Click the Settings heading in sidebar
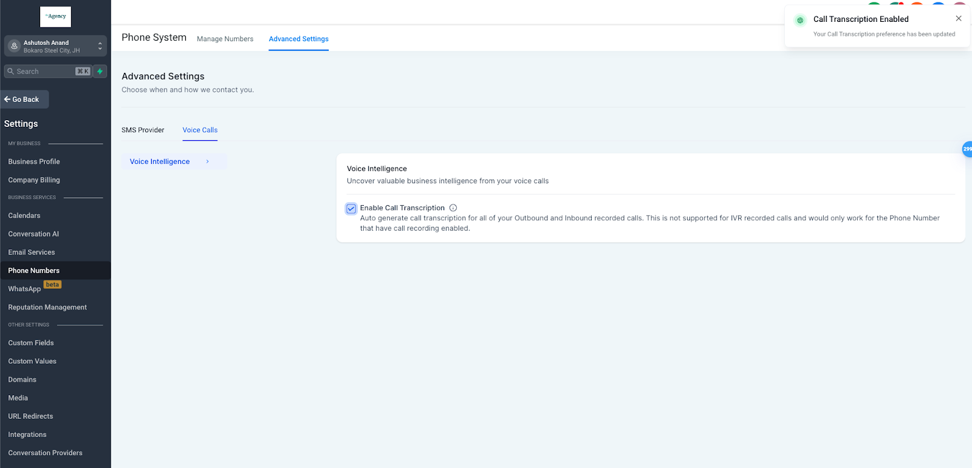The image size is (972, 468). tap(21, 124)
